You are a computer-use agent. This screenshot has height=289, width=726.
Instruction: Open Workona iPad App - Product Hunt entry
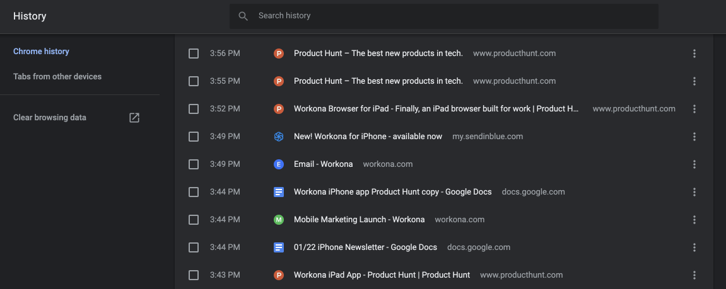(382, 276)
